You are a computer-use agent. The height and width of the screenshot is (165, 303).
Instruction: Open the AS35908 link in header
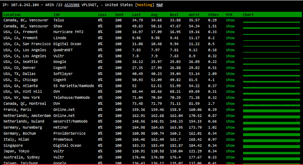click(72, 5)
